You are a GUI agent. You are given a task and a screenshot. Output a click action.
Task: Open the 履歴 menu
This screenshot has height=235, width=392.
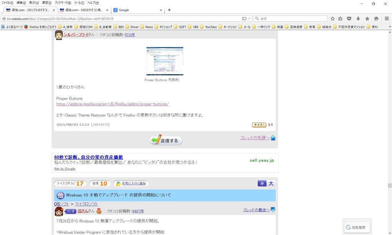[x=46, y=3]
